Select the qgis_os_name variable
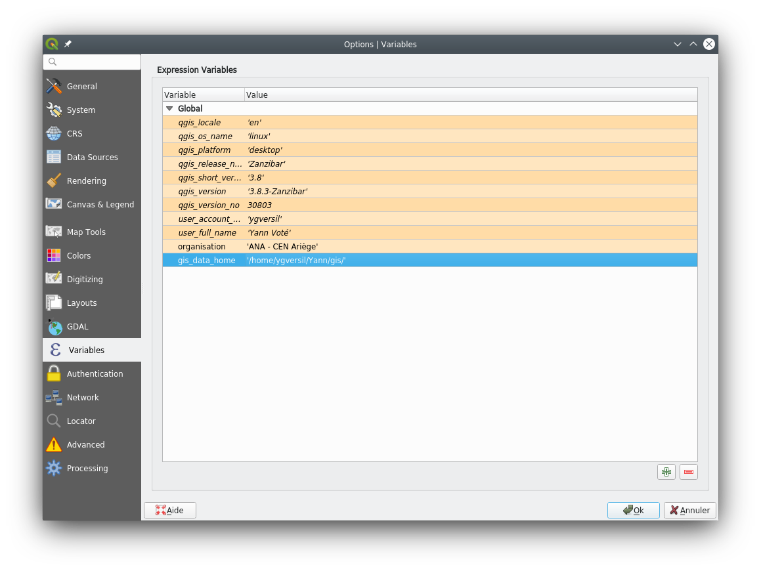The image size is (761, 571). pyautogui.click(x=206, y=137)
